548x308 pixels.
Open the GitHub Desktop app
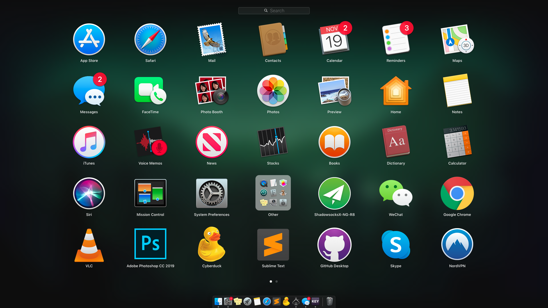[335, 245]
